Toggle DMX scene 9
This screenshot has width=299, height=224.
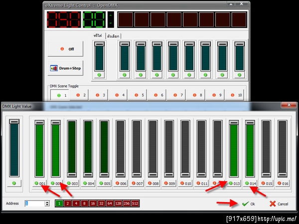pyautogui.click(x=215, y=95)
